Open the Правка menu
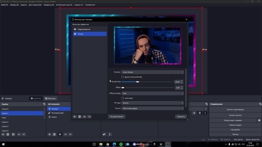The image size is (262, 147). (14, 5)
